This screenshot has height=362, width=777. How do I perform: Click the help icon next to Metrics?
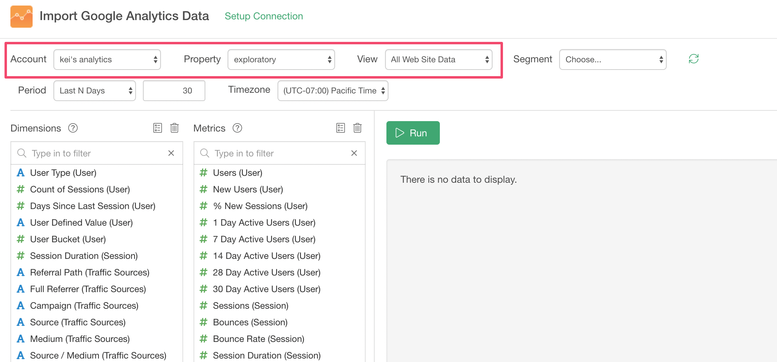[237, 128]
